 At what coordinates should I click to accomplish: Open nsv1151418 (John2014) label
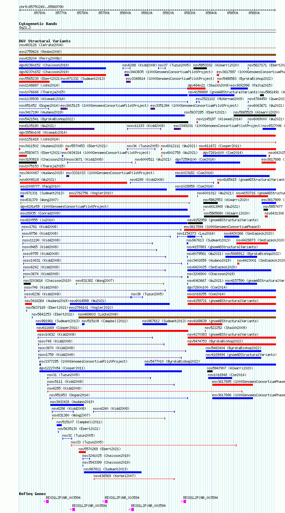(x=39, y=139)
